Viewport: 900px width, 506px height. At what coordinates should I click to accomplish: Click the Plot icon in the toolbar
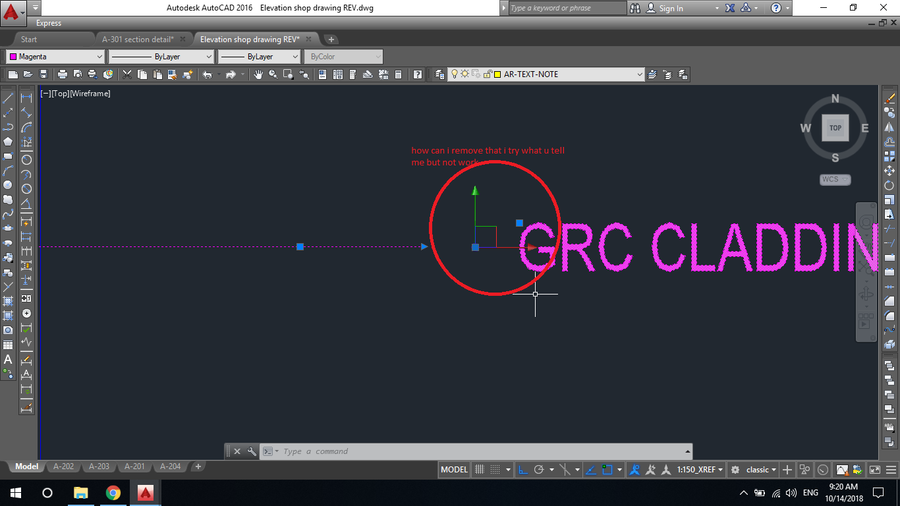point(63,74)
